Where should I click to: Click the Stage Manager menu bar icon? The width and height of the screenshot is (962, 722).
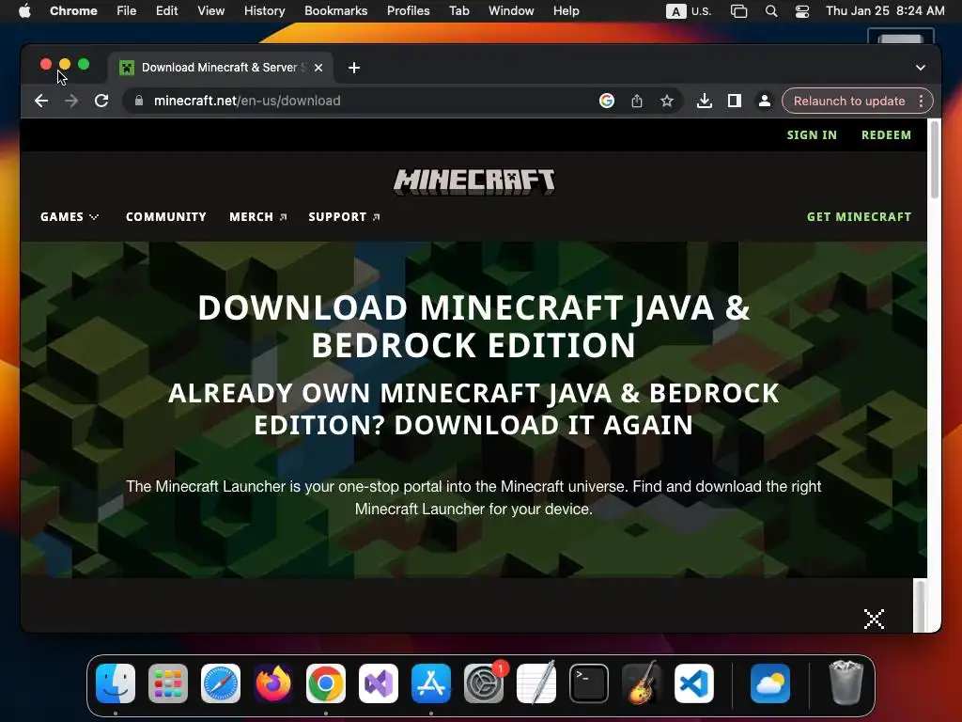pos(738,11)
